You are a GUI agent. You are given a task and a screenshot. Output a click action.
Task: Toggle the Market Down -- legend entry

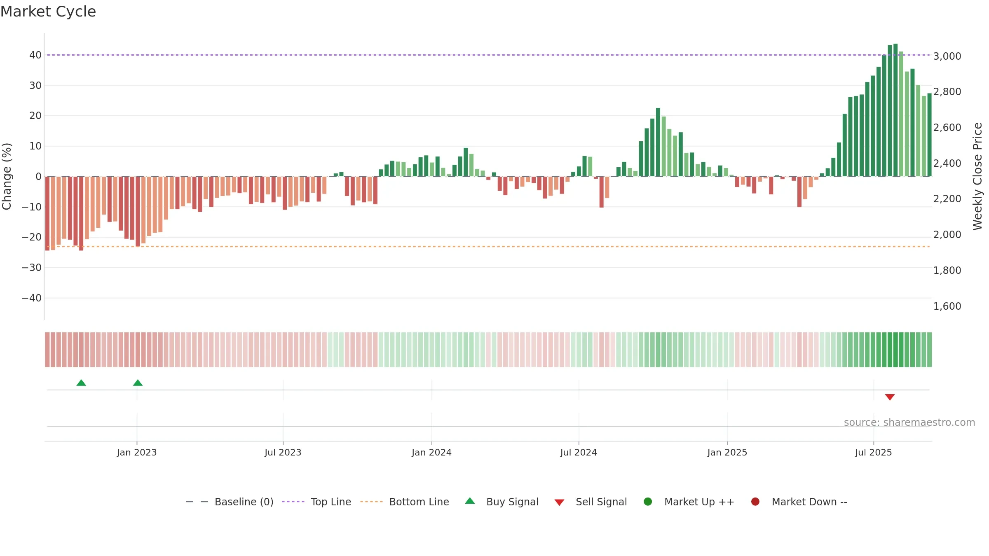click(x=799, y=502)
